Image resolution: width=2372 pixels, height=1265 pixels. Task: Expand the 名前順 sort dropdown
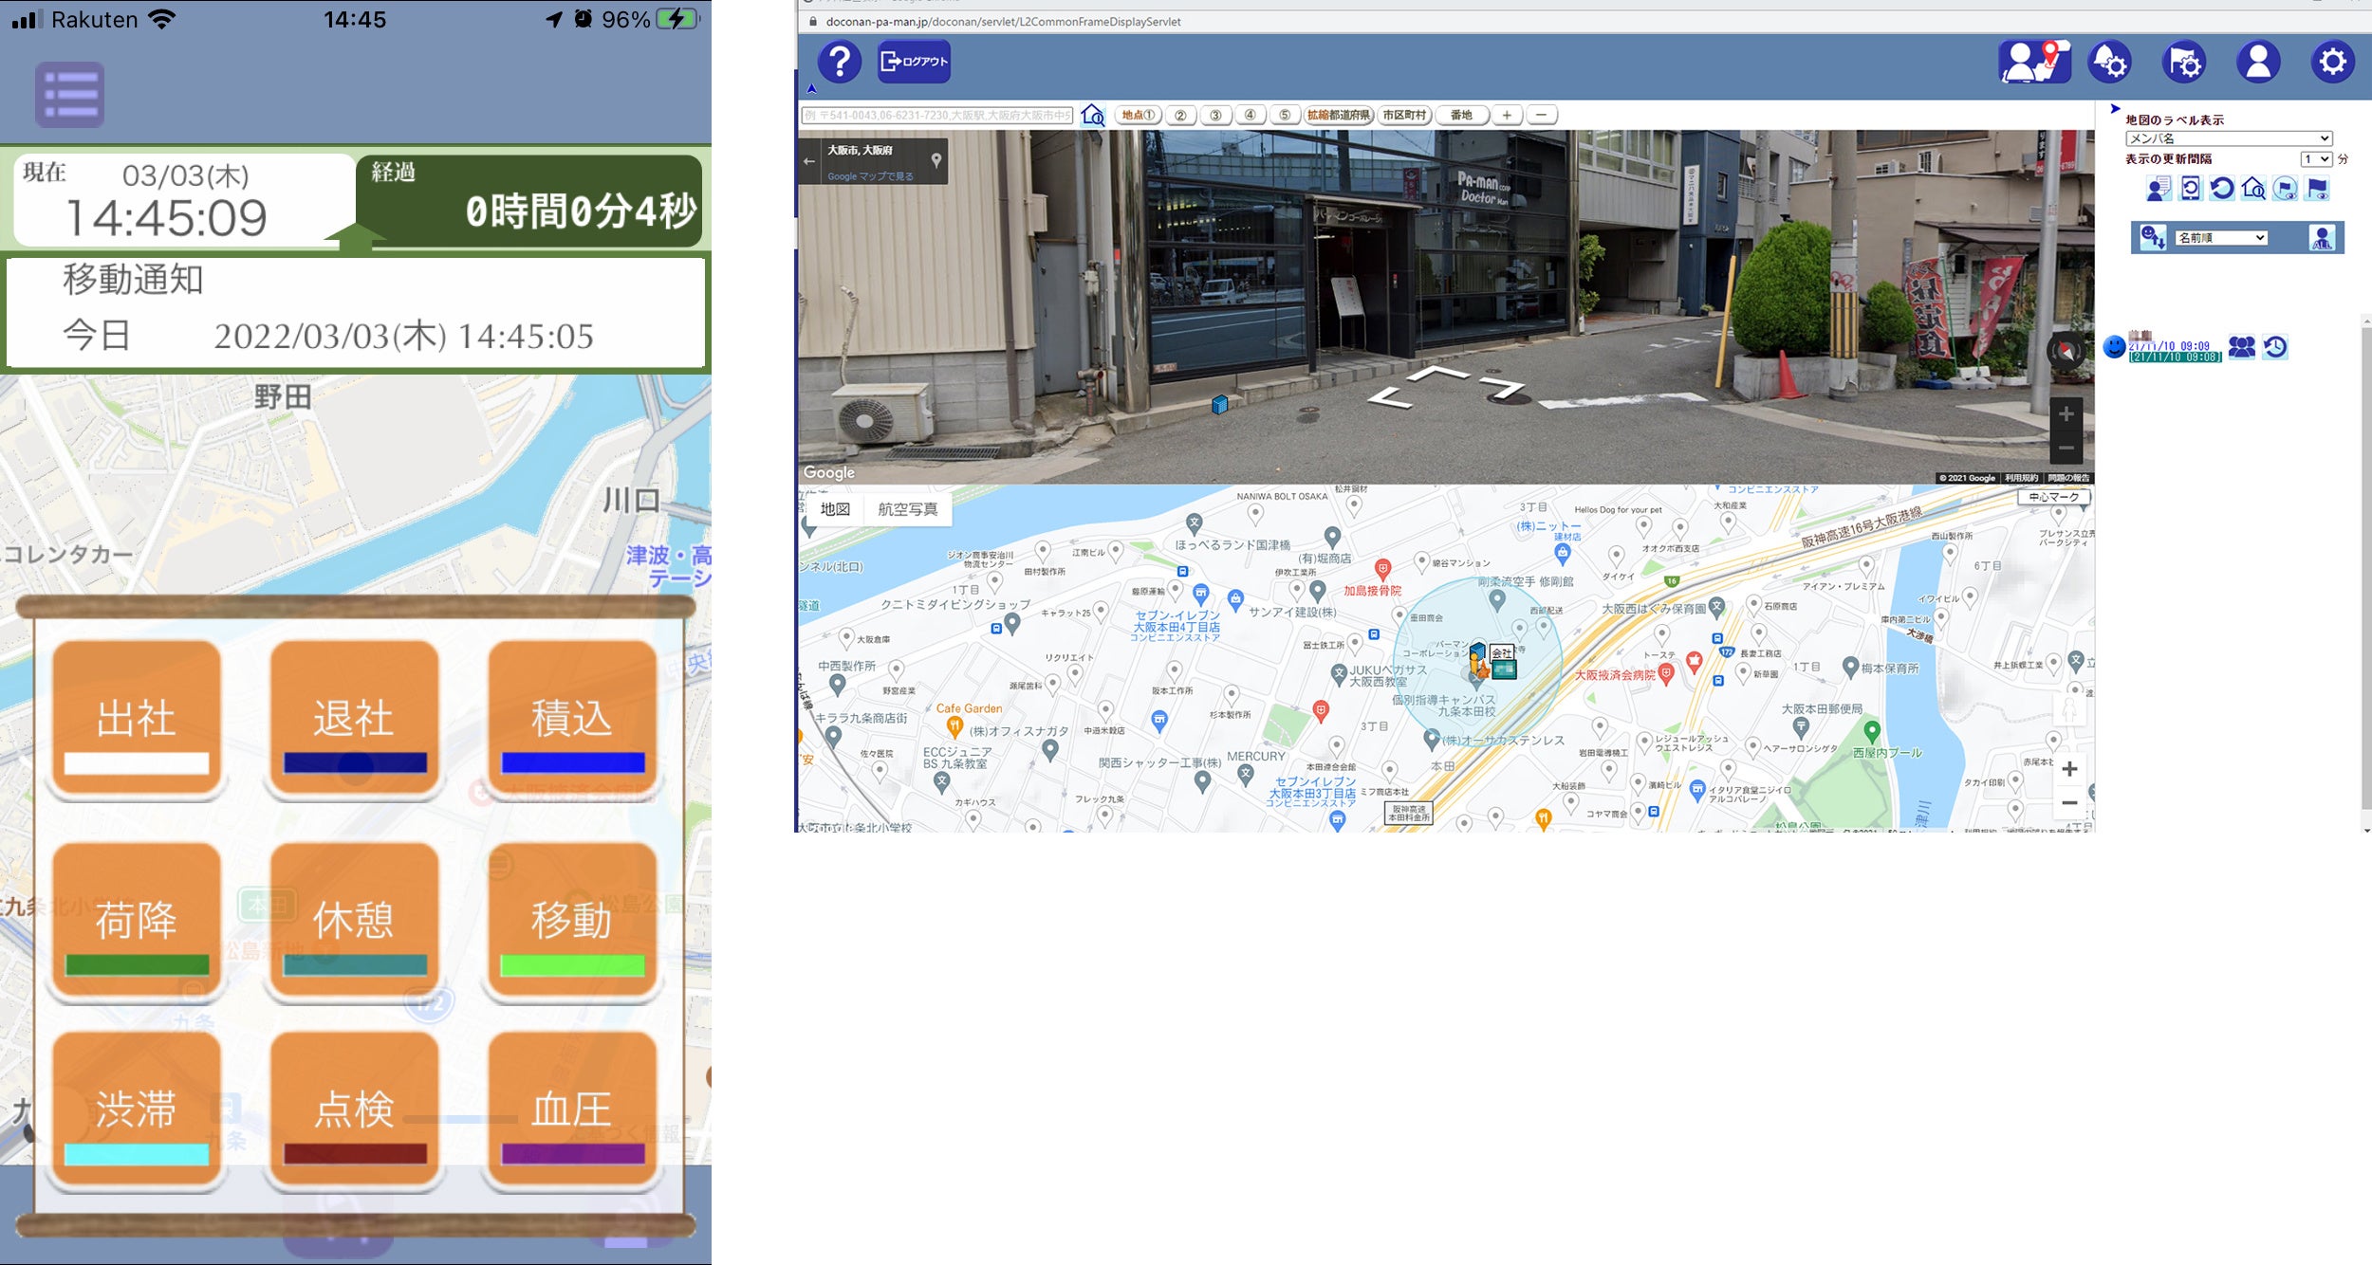(2221, 238)
